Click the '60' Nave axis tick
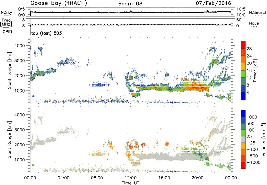Image resolution: width=267 pixels, height=185 pixels. [239, 20]
